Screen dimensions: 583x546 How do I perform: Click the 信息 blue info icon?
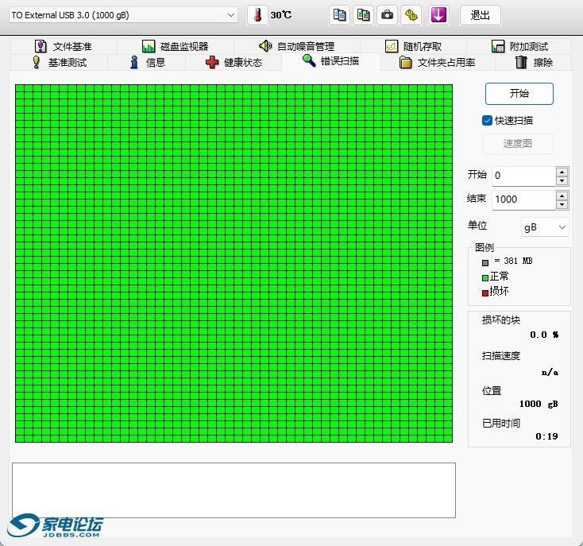pos(134,62)
